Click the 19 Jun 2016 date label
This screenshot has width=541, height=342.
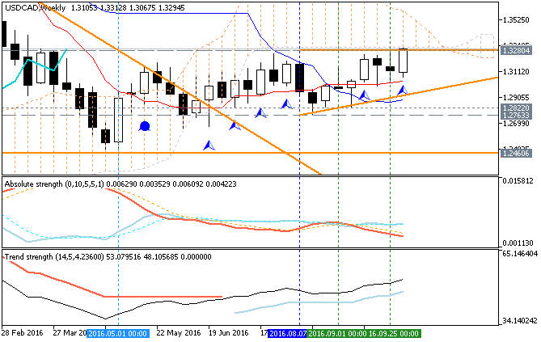click(x=228, y=333)
